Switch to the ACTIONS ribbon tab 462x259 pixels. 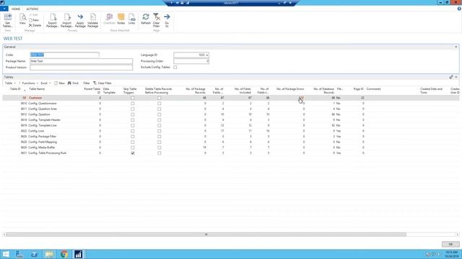click(32, 9)
